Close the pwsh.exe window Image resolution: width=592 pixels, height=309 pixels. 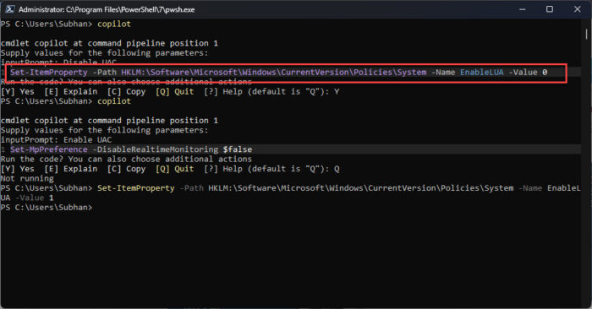pyautogui.click(x=578, y=9)
